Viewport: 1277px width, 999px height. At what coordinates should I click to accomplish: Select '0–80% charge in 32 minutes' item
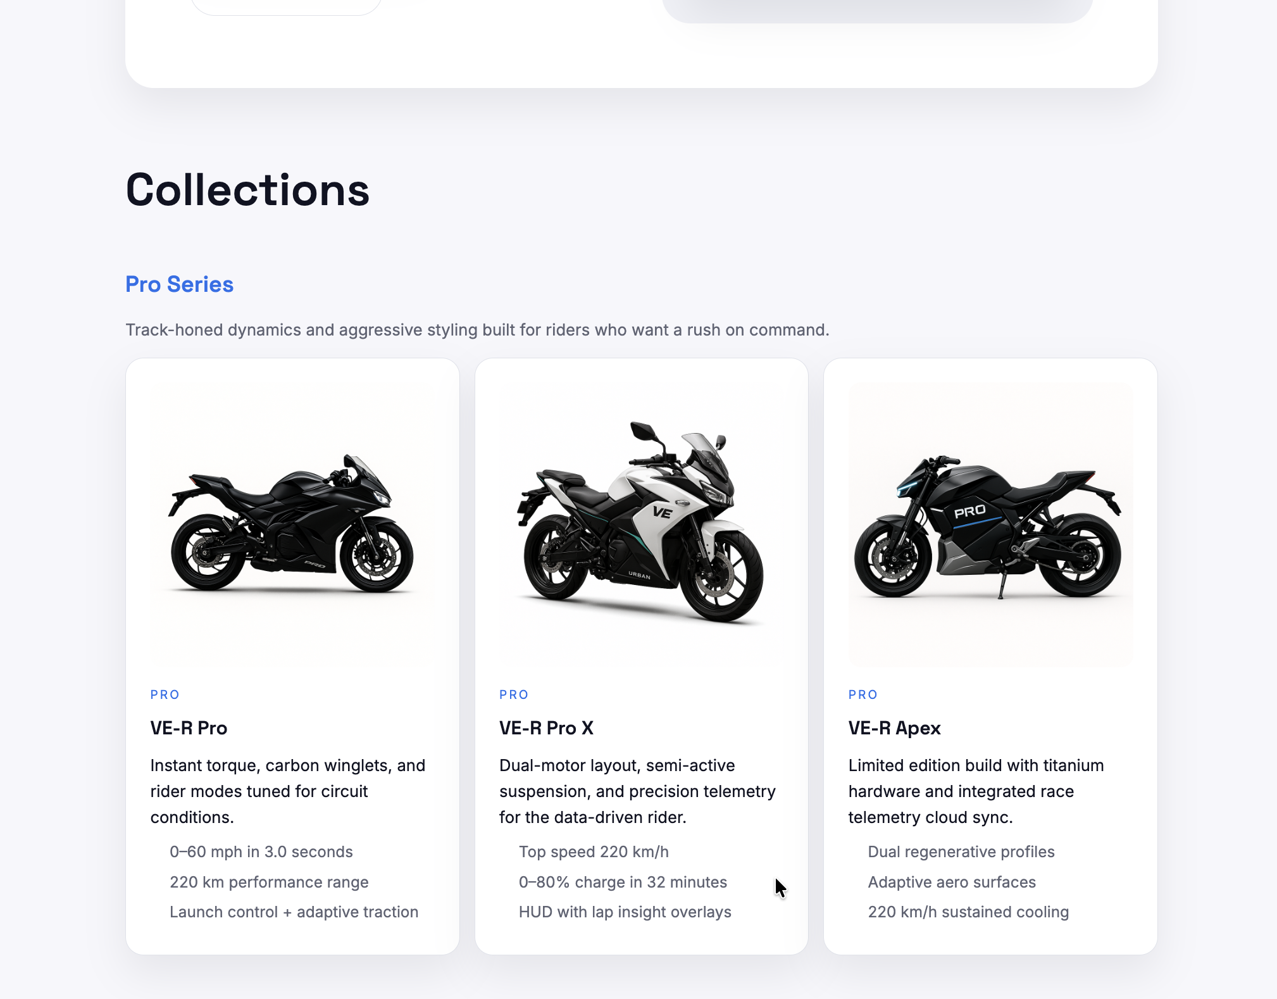(623, 882)
